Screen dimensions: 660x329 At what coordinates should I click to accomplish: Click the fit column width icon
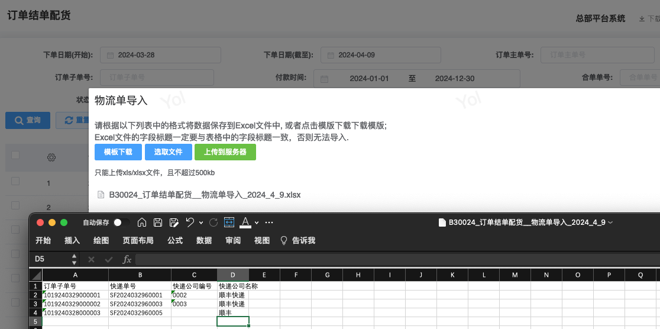point(229,222)
